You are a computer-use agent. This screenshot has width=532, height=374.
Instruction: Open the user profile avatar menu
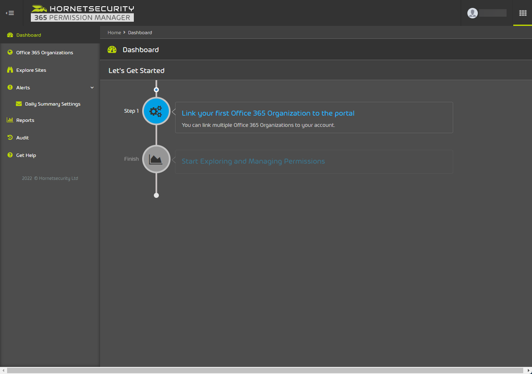pos(472,13)
